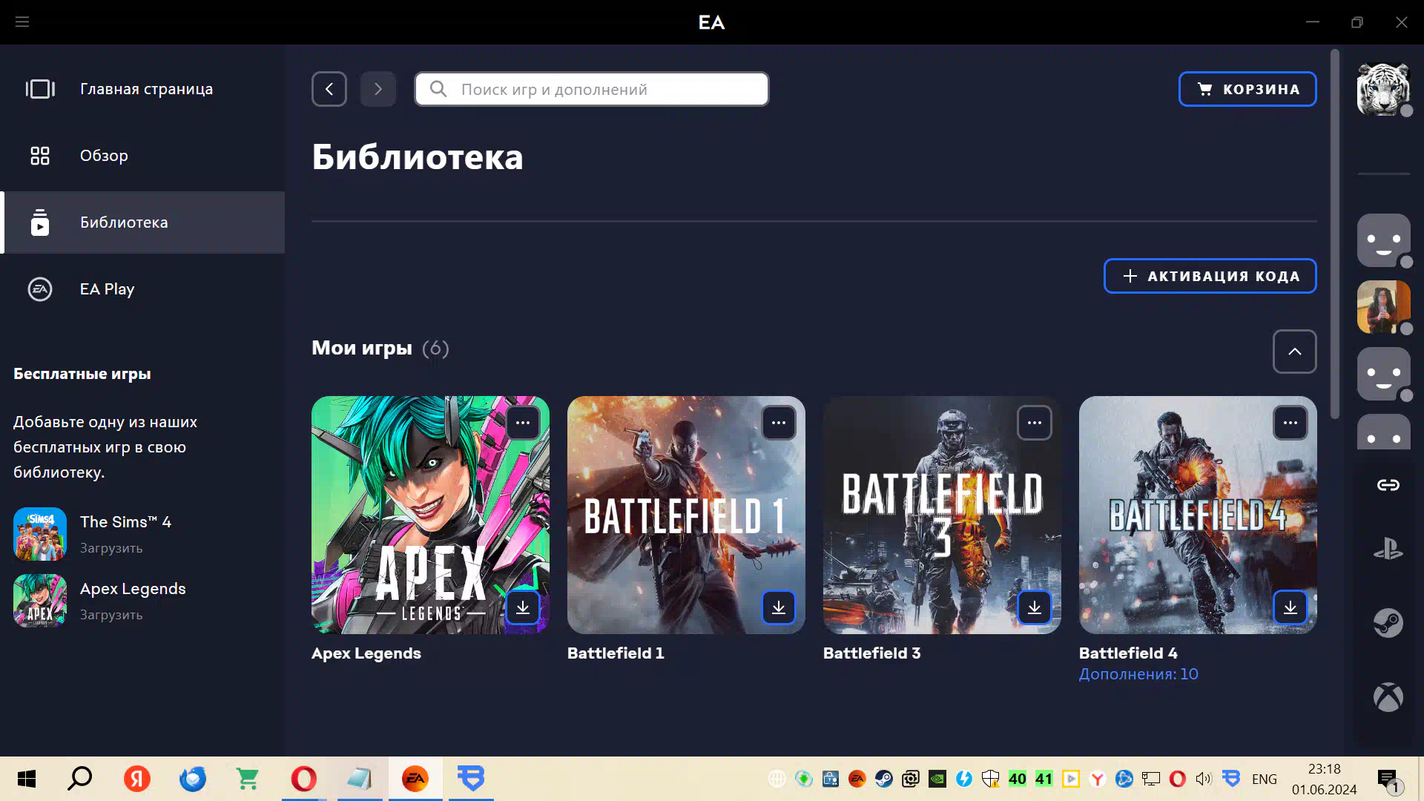
Task: Open Steam icon in system tray
Action: (x=884, y=779)
